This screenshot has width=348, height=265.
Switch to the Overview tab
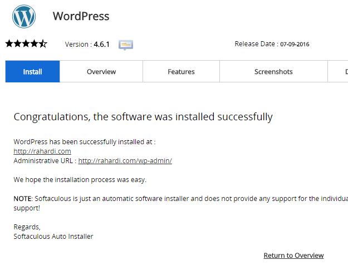click(101, 71)
